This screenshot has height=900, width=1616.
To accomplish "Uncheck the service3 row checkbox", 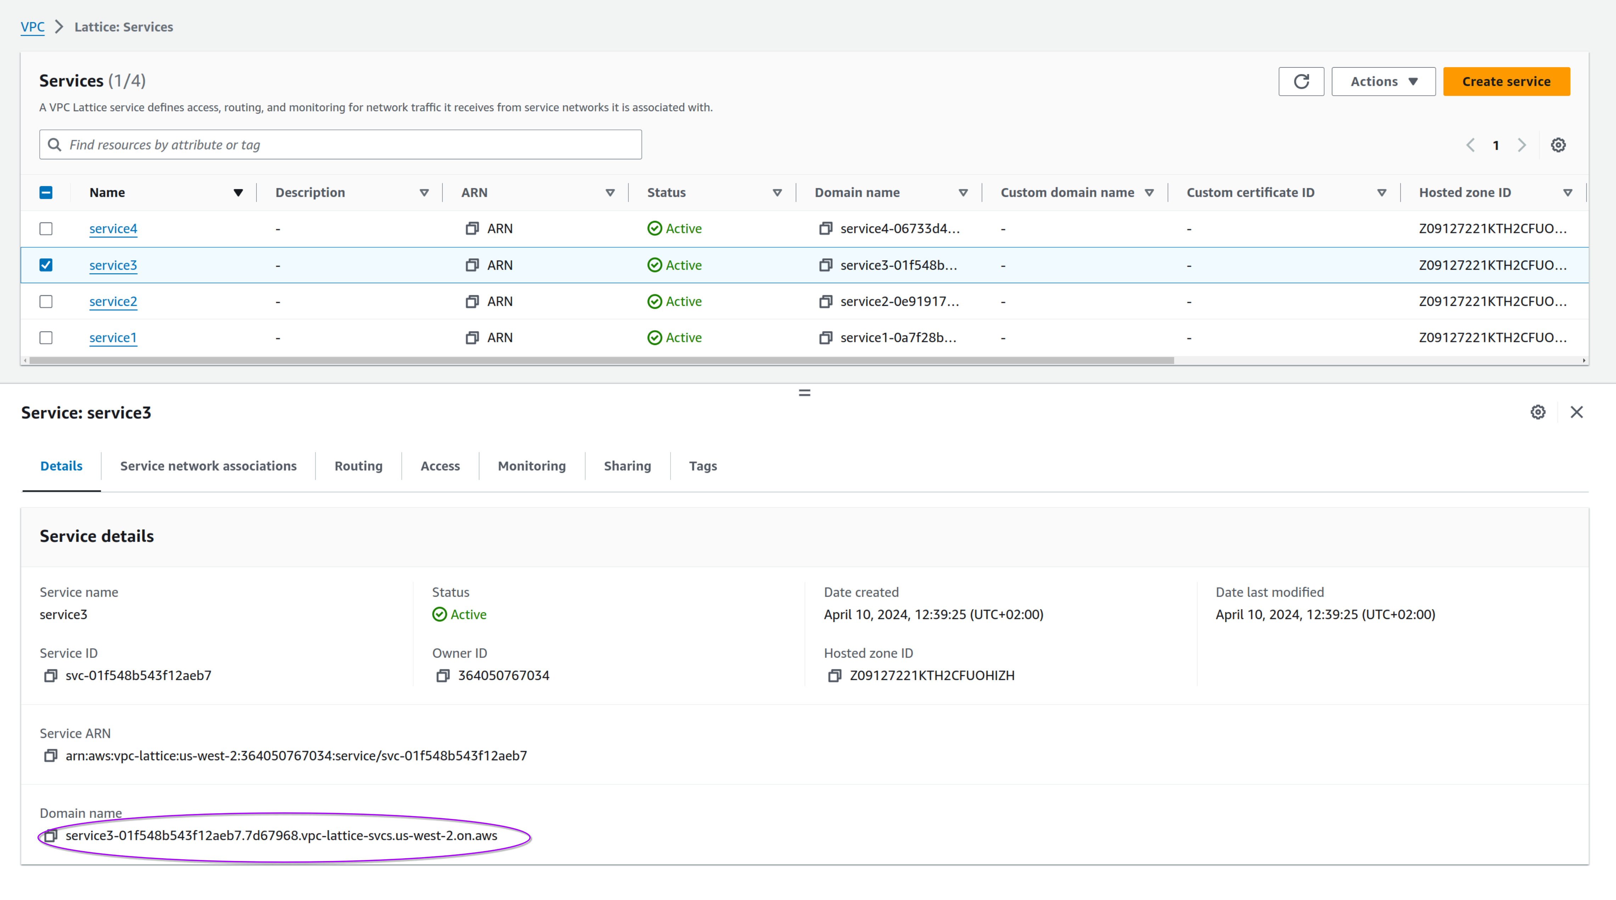I will tap(46, 265).
